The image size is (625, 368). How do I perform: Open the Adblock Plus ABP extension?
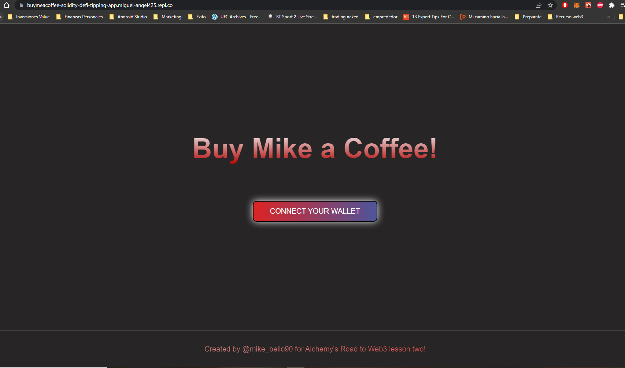(600, 5)
